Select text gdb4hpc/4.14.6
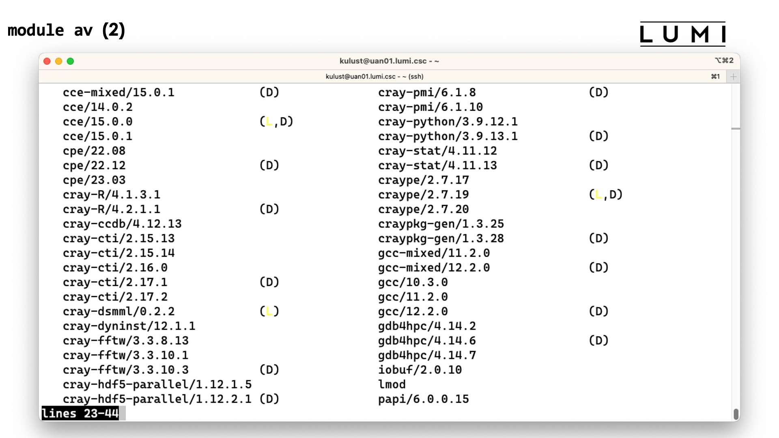Image resolution: width=779 pixels, height=438 pixels. (427, 341)
